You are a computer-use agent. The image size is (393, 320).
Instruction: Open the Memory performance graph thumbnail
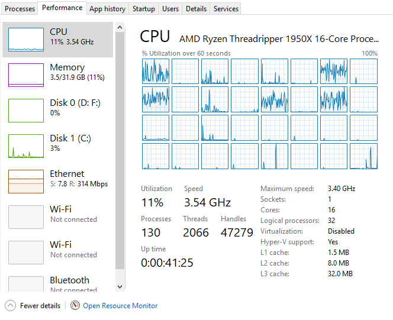(x=25, y=75)
